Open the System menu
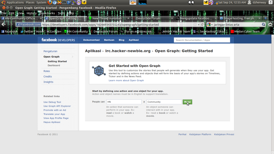274x154 pixels. point(41,2)
